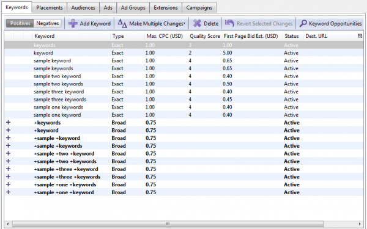Click plus icon beside +sample +keywords row
This screenshot has width=367, height=229.
tap(8, 145)
